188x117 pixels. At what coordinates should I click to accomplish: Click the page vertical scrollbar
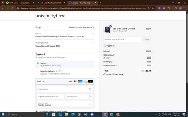click(x=187, y=48)
